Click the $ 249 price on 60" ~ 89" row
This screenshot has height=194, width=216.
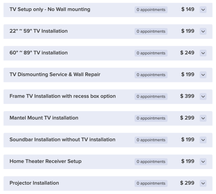tap(187, 53)
